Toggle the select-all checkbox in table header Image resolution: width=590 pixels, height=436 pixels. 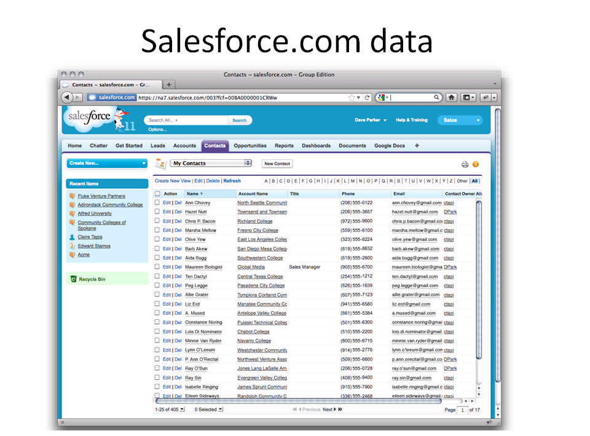[157, 194]
